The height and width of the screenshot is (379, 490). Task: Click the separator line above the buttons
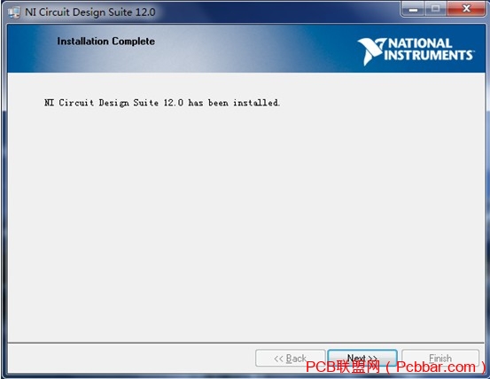click(246, 343)
